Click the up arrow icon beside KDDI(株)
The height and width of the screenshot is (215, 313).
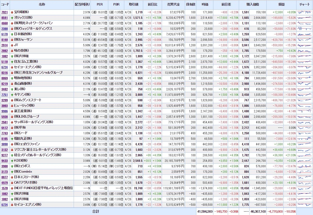[12, 161]
